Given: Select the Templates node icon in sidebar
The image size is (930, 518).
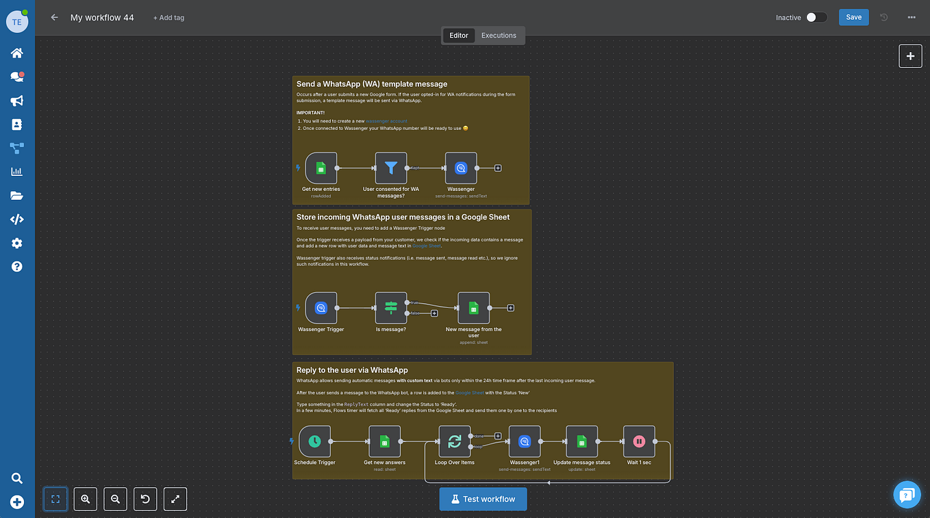Looking at the screenshot, I should pyautogui.click(x=16, y=148).
